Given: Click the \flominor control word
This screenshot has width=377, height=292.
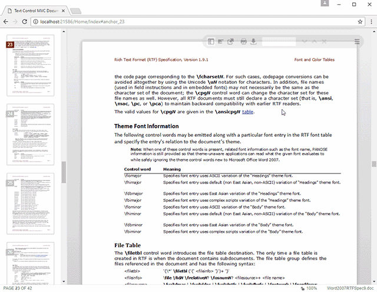Looking at the screenshot, I should [133, 207].
